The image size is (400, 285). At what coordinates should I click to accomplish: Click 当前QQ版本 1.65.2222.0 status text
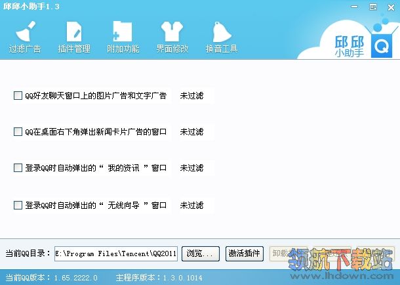click(51, 278)
